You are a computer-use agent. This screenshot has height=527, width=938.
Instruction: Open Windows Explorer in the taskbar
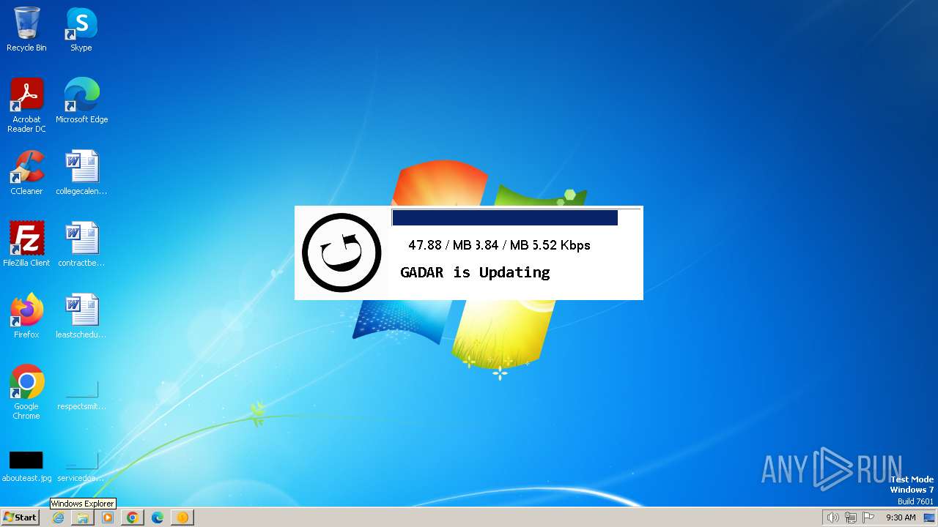click(83, 517)
